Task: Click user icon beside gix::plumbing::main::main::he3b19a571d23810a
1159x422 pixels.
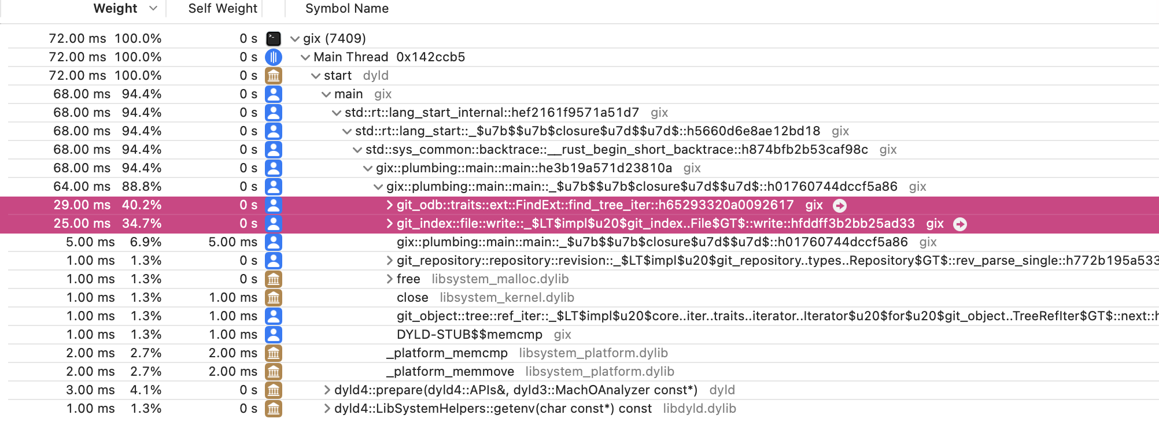Action: pos(274,168)
